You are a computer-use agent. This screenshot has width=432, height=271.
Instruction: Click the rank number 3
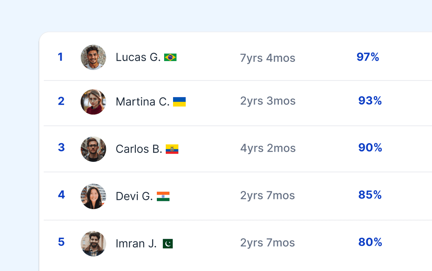(62, 147)
